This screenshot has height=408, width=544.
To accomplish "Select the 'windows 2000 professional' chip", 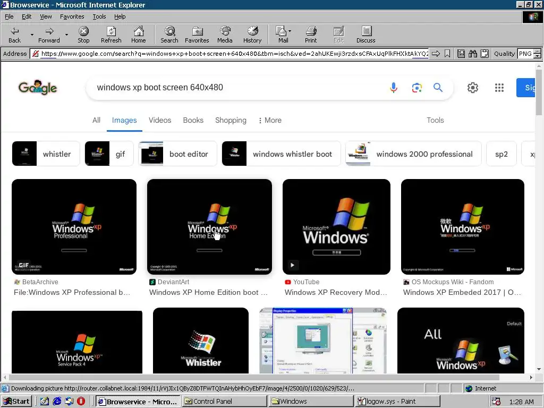I will 413,154.
